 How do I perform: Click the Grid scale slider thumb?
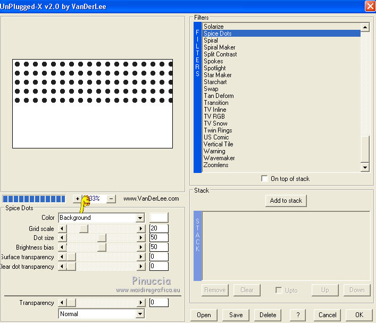click(x=83, y=228)
